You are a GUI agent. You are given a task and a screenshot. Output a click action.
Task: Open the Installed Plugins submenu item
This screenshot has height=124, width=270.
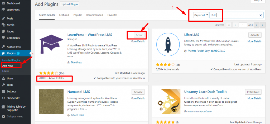pos(11,60)
